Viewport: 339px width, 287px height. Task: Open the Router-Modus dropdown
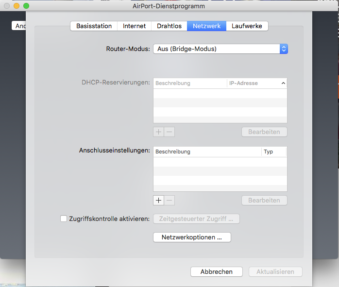tap(220, 49)
